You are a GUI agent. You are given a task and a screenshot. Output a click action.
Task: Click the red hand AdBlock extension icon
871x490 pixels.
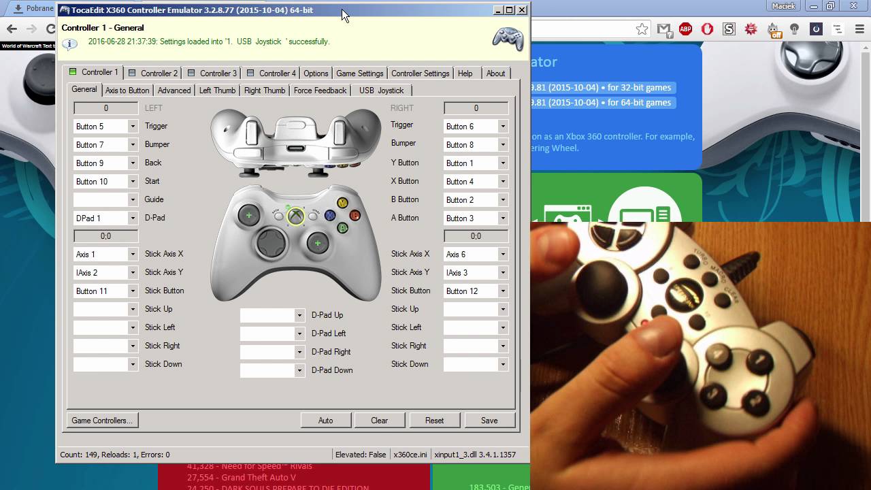(708, 29)
